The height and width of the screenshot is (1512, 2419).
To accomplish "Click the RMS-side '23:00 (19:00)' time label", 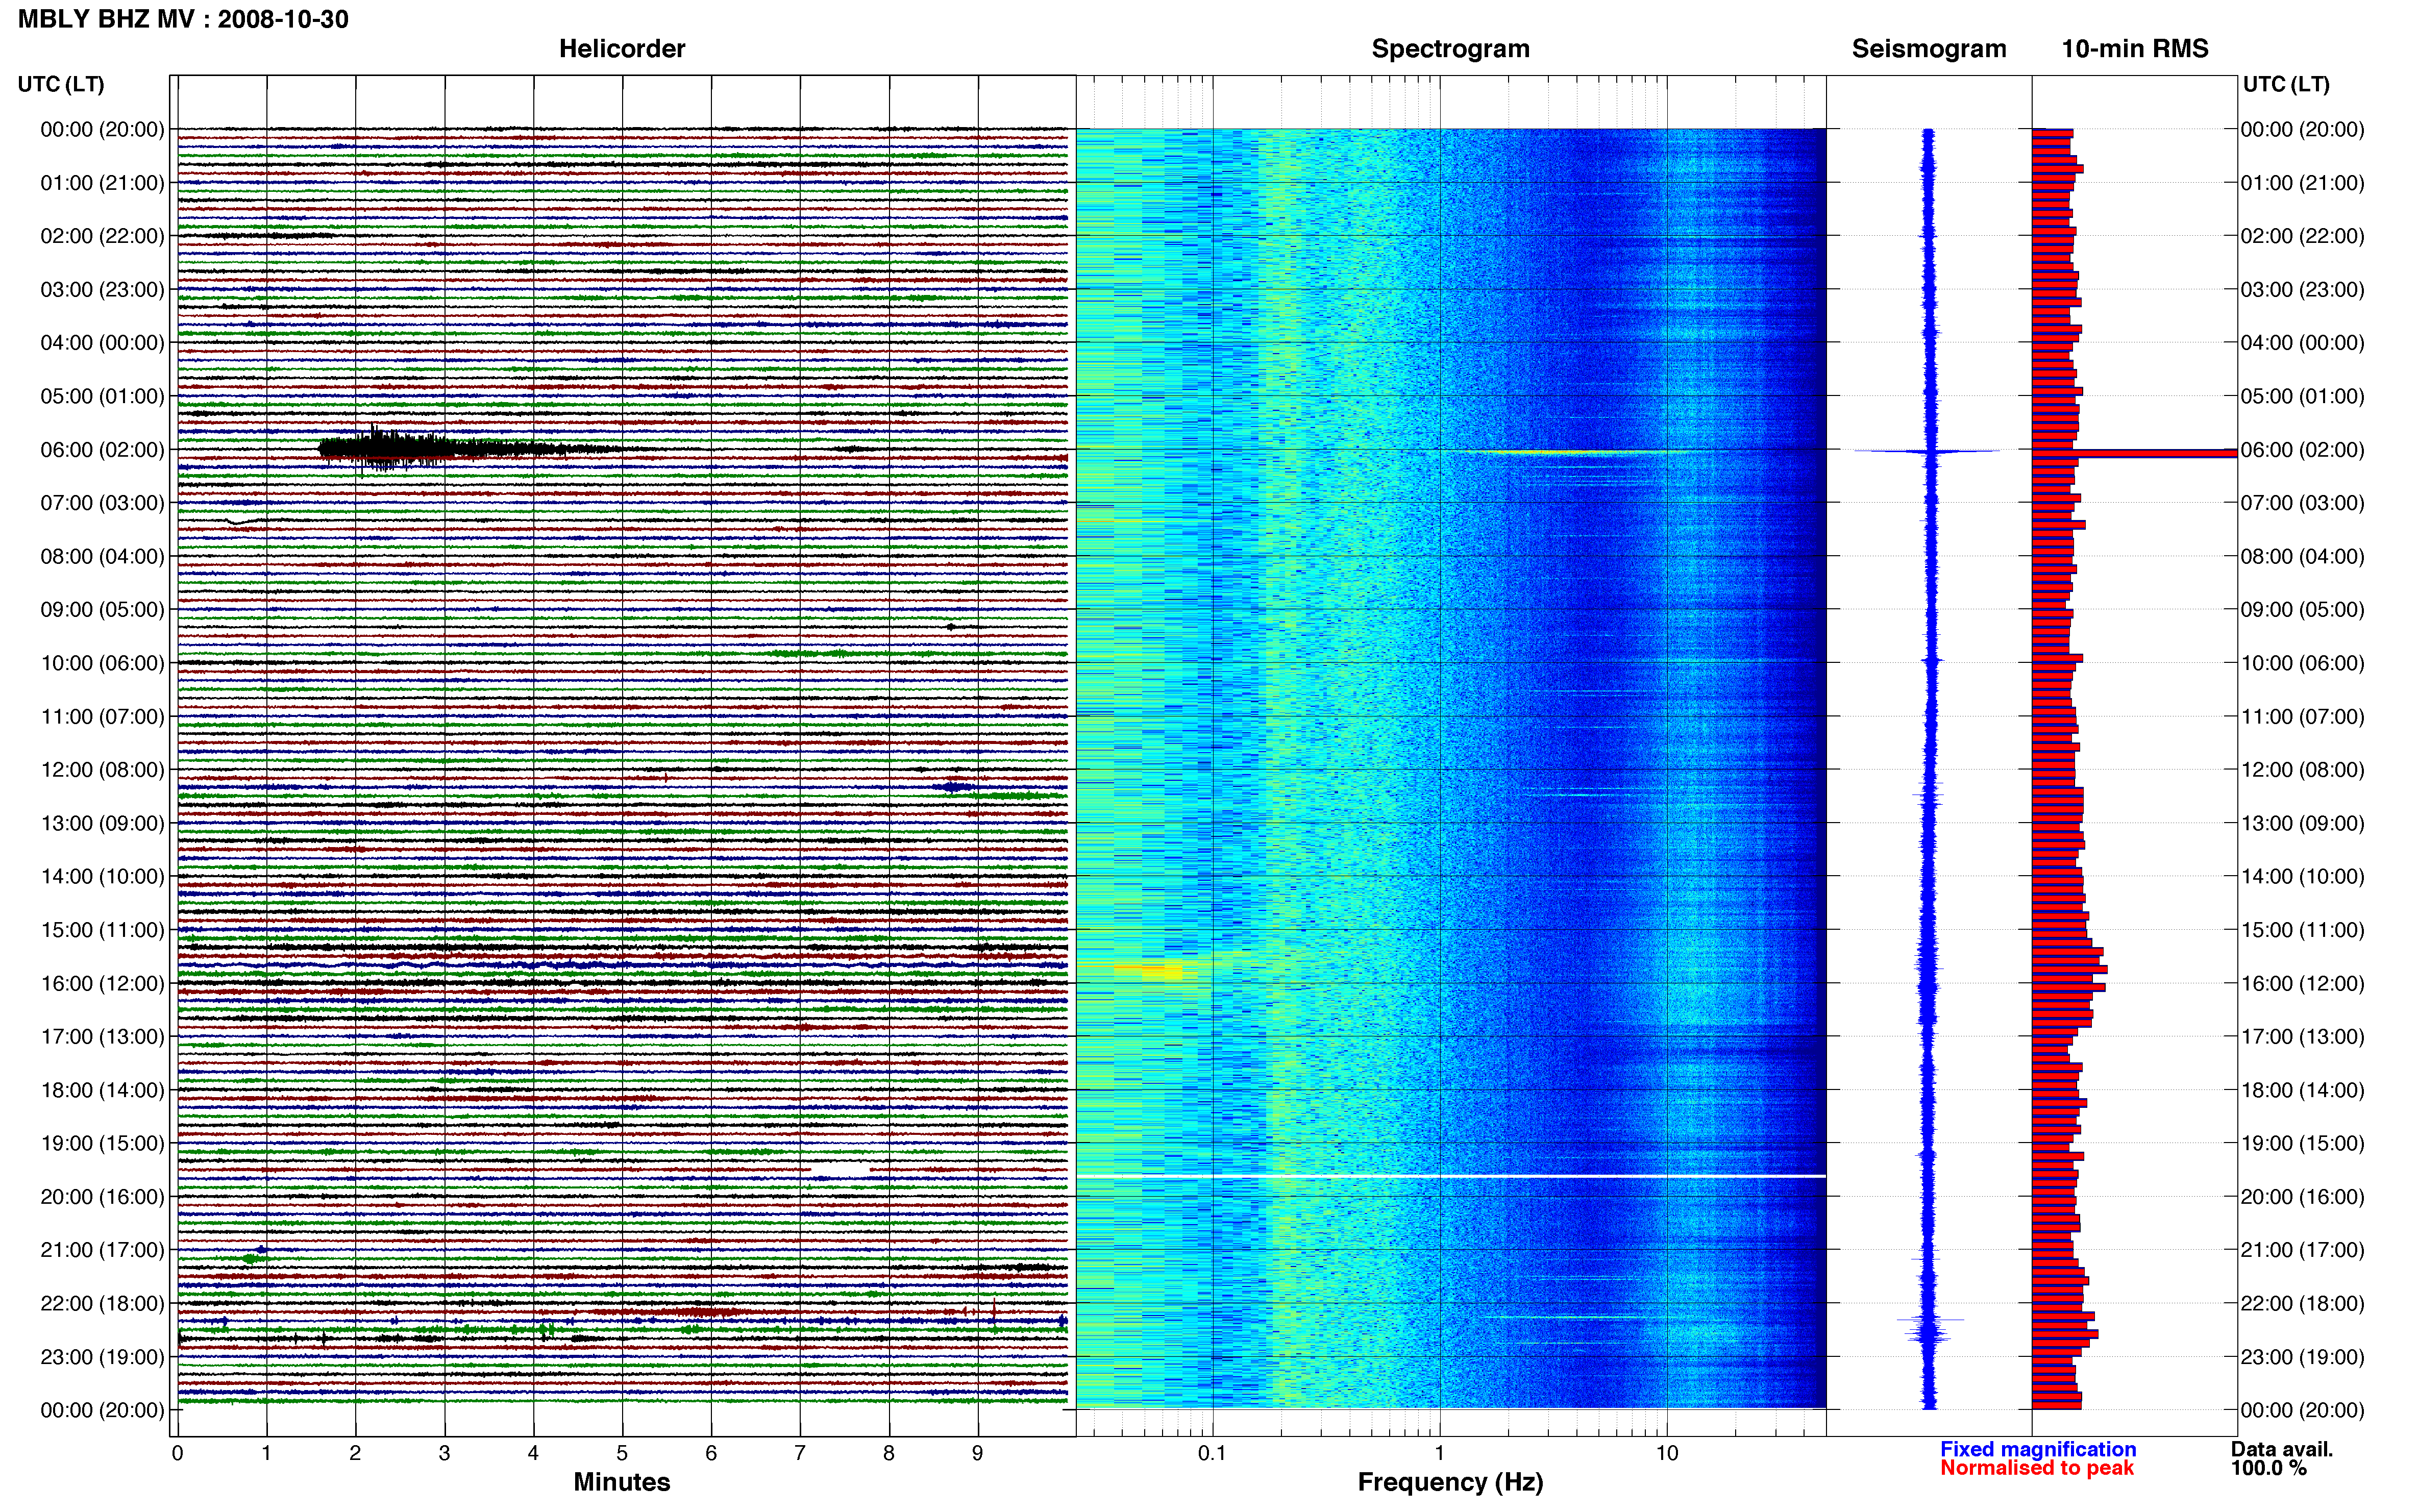I will [2303, 1357].
